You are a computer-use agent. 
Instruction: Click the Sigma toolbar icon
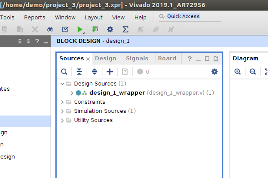pyautogui.click(x=125, y=29)
